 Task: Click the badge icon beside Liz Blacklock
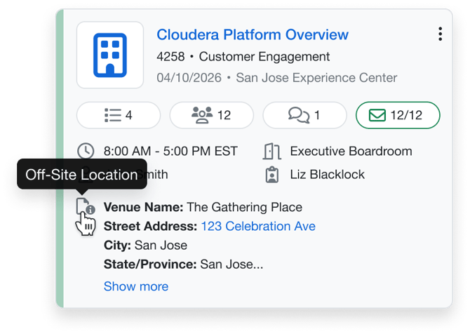coord(272,175)
